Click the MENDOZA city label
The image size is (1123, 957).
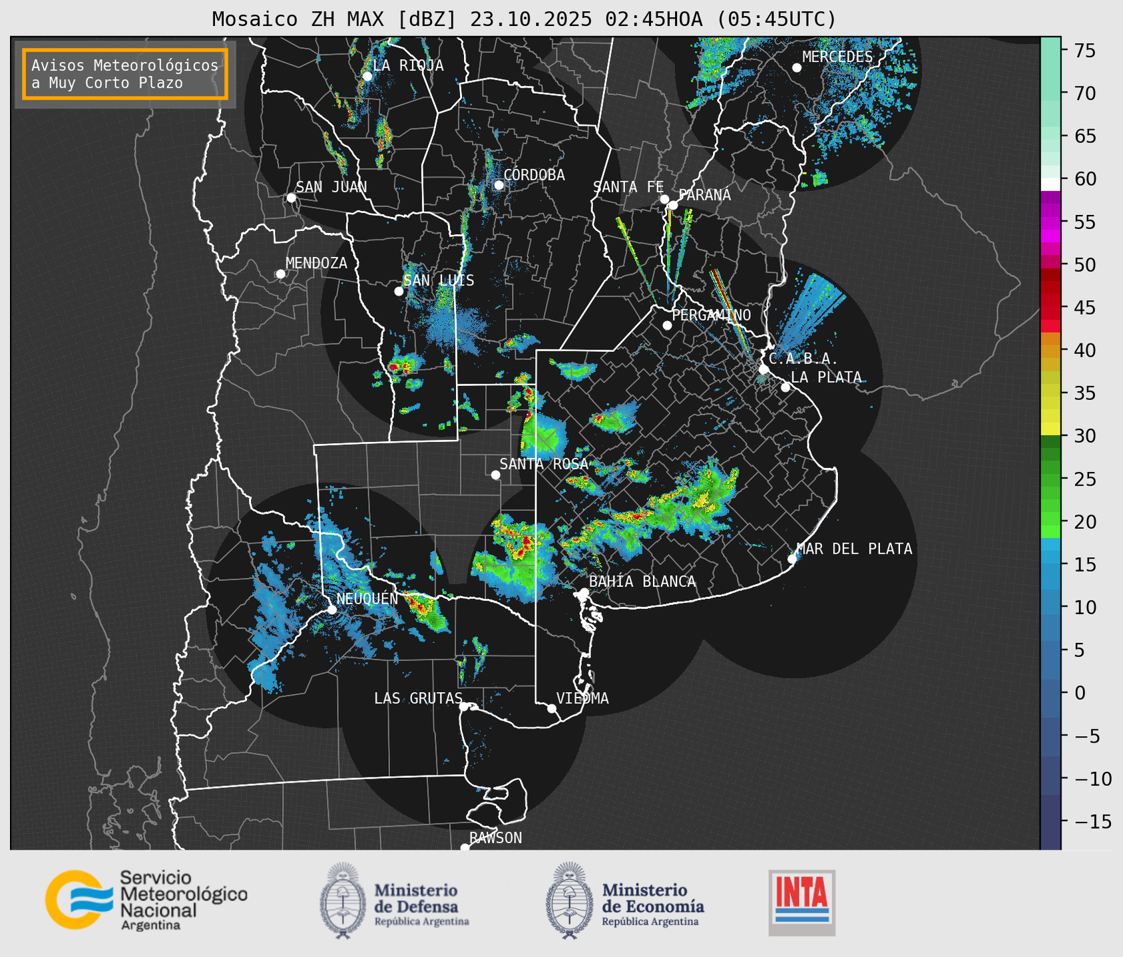[316, 263]
